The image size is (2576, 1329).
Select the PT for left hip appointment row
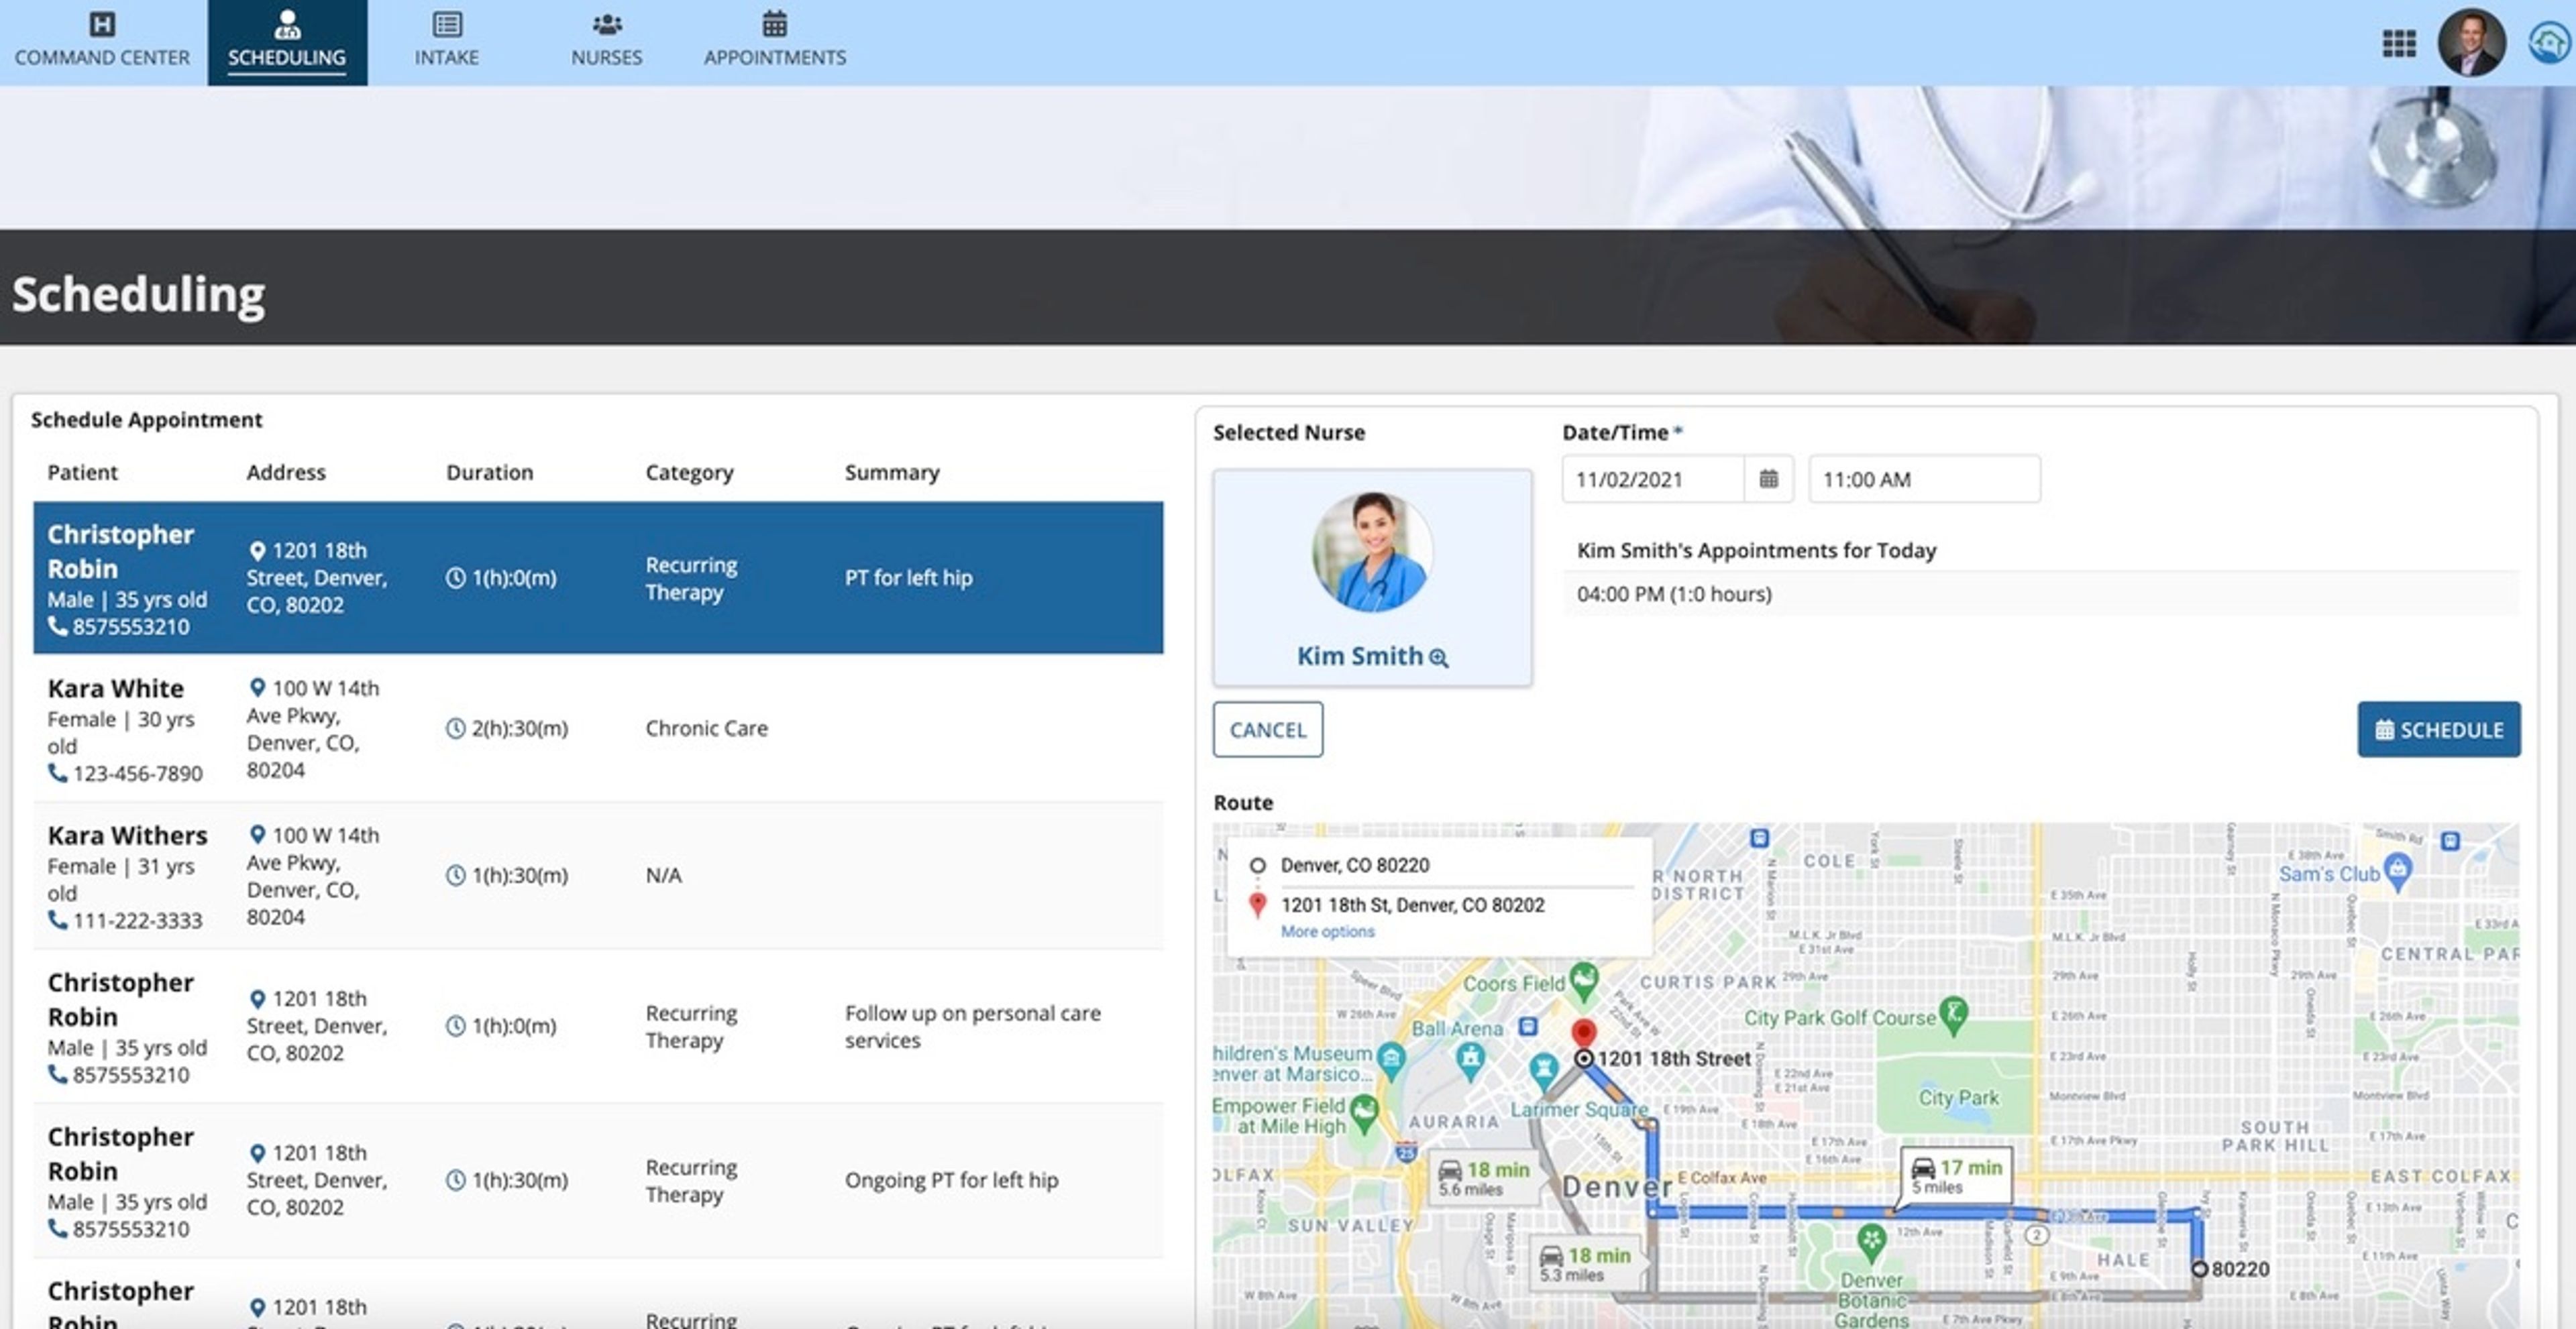[598, 577]
